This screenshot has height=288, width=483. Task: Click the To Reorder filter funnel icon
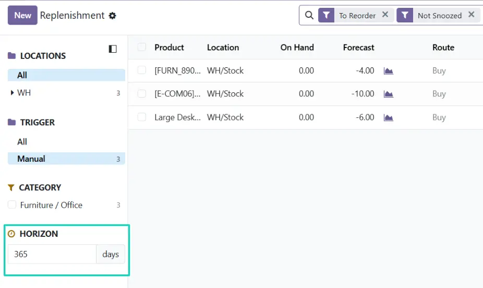tap(326, 15)
